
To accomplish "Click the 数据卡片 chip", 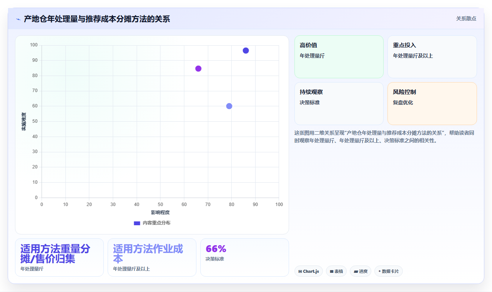I will tap(389, 271).
